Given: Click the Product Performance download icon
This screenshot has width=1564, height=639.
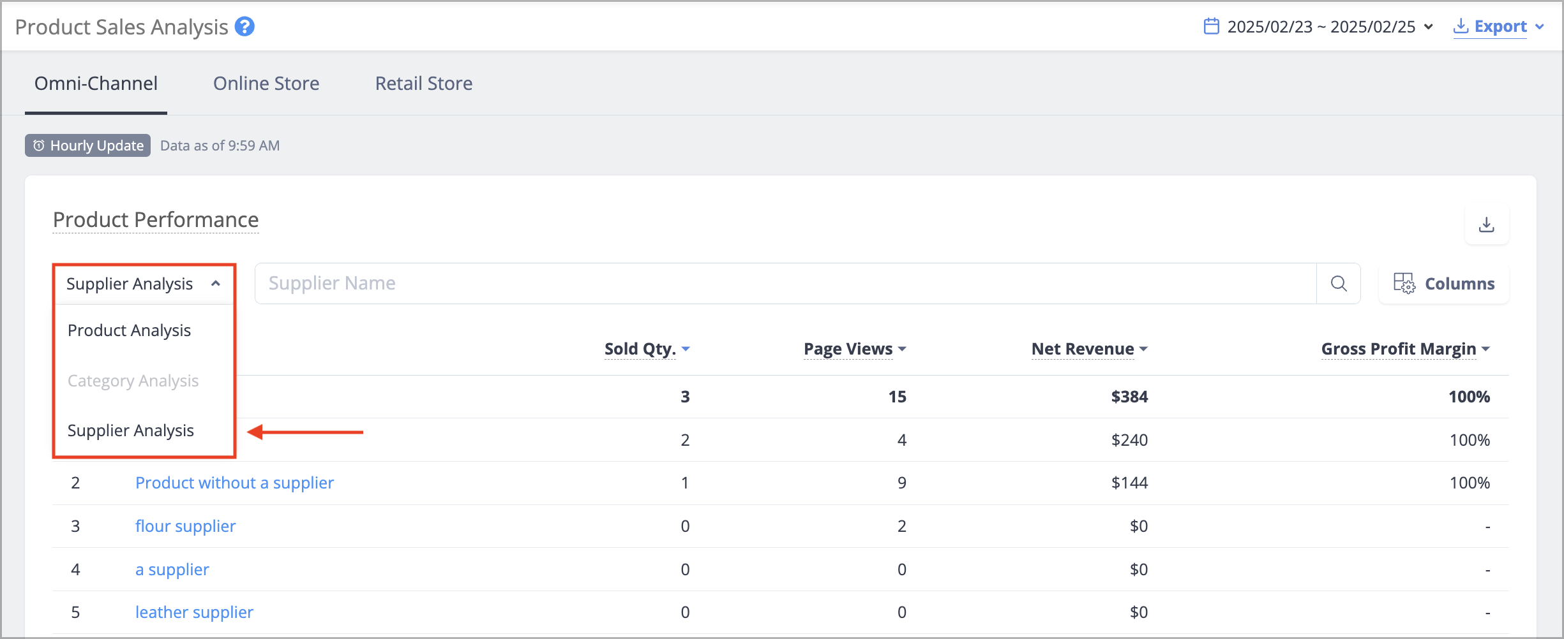Looking at the screenshot, I should pyautogui.click(x=1487, y=224).
